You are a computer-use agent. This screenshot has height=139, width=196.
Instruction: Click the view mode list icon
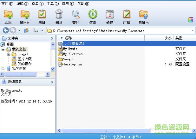[x=36, y=30]
